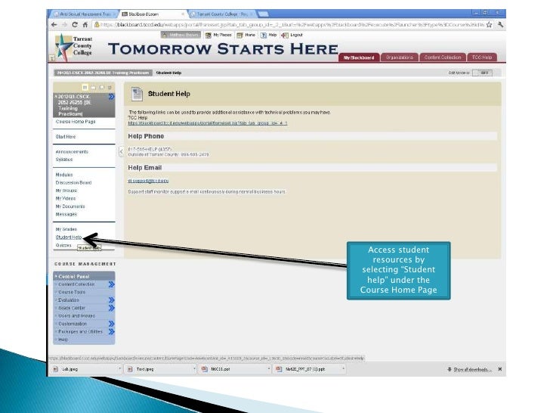Screen dimensions: 550x413
Task: Expand Customization double-arrow in Control Panel
Action: (112, 324)
